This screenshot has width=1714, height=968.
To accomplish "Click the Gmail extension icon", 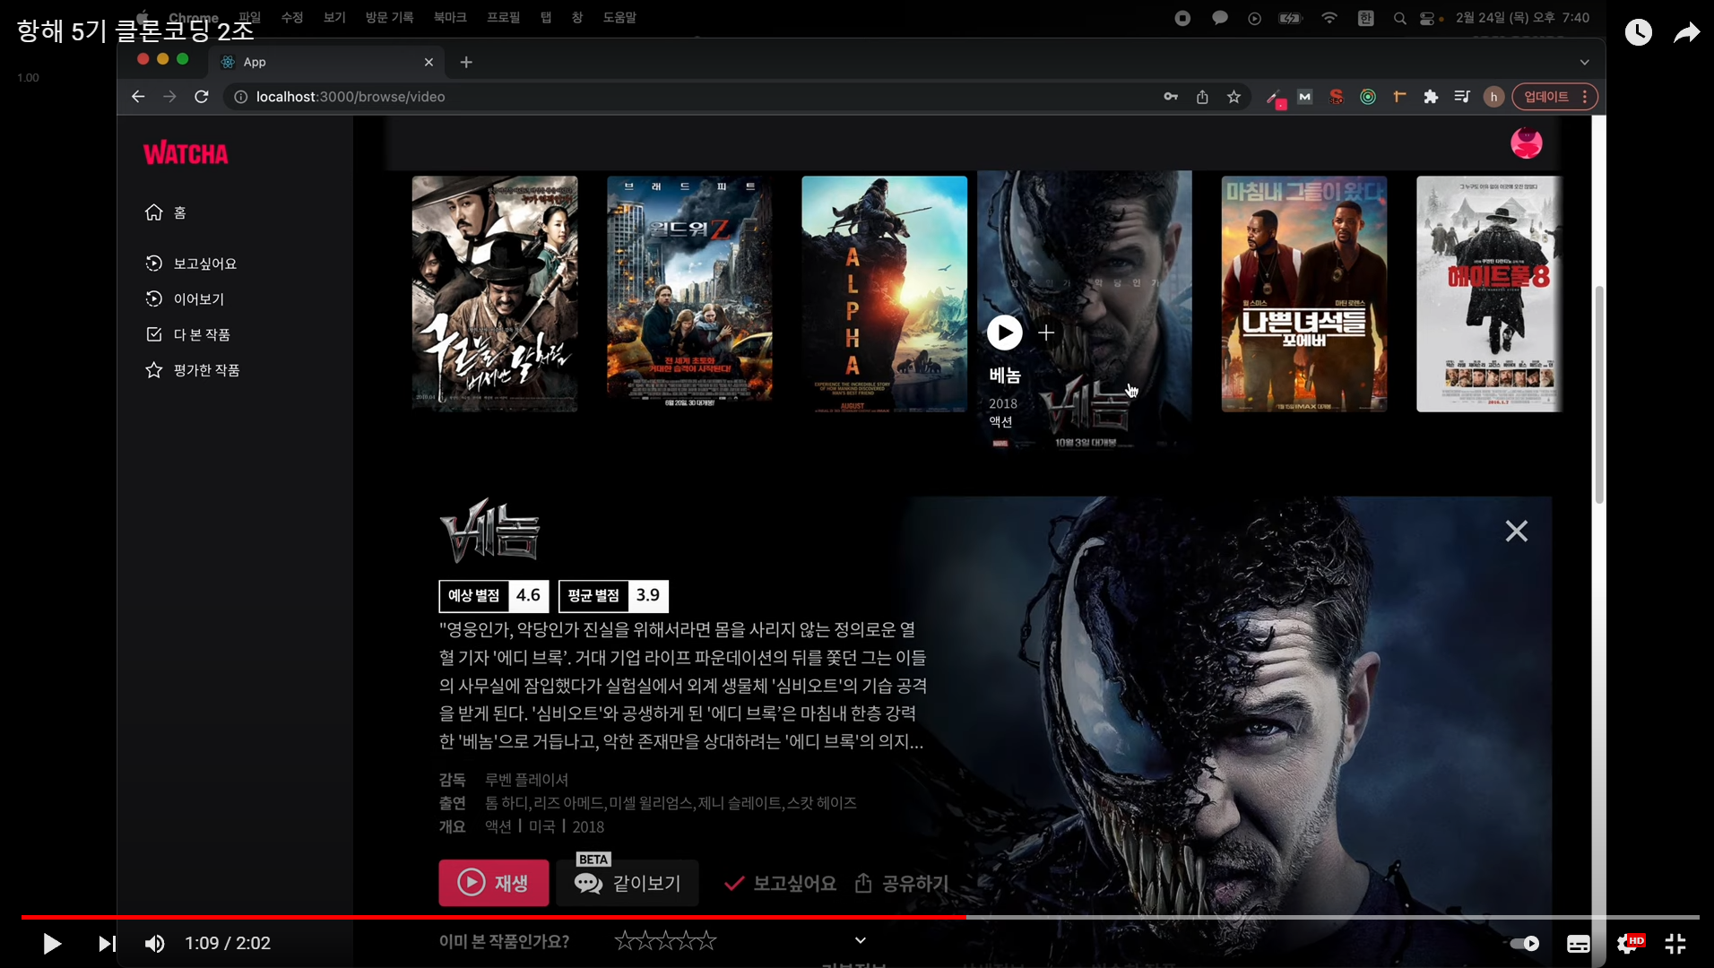I will (1304, 97).
